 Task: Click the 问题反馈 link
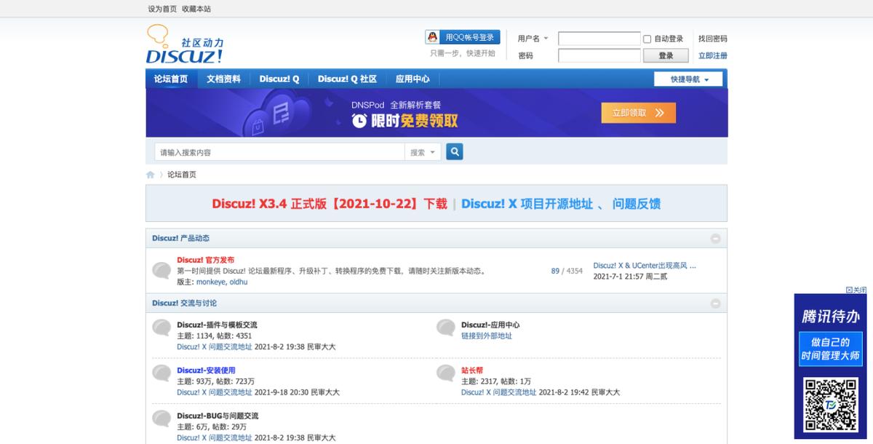tap(637, 204)
